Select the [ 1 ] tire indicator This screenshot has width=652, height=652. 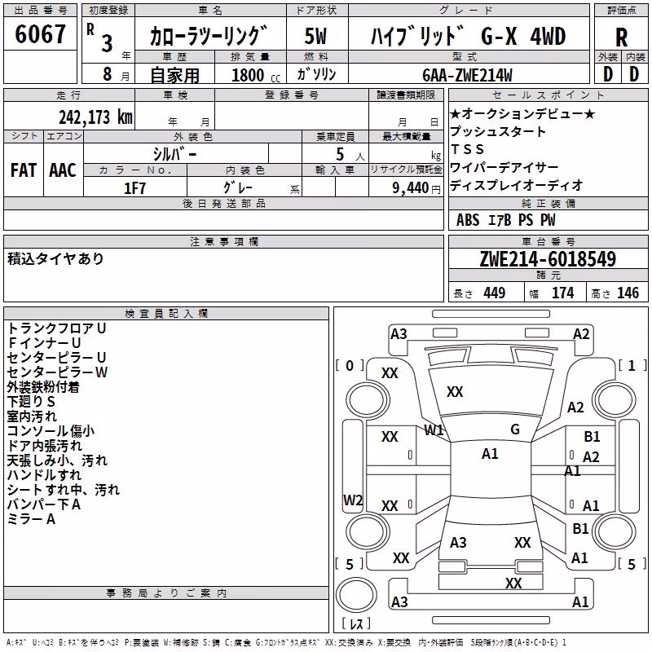(632, 365)
